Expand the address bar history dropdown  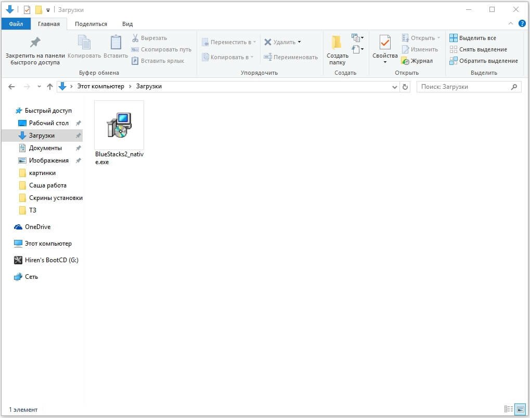point(395,87)
